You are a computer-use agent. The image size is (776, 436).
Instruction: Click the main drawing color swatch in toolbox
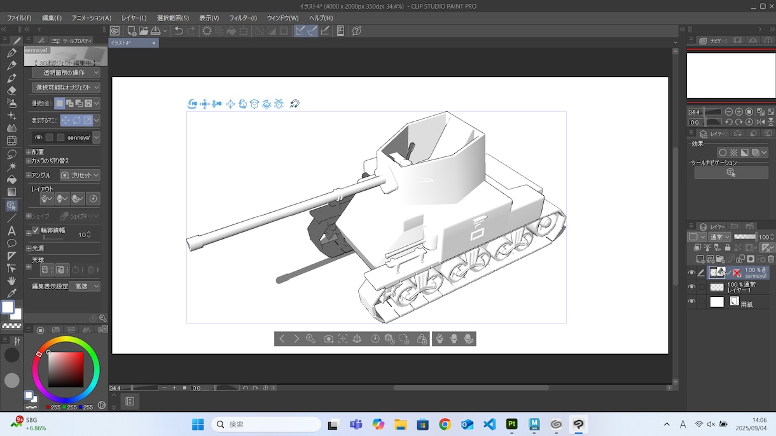[8, 307]
